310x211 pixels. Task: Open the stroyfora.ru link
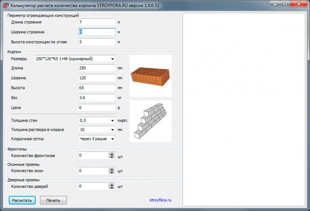pyautogui.click(x=161, y=200)
